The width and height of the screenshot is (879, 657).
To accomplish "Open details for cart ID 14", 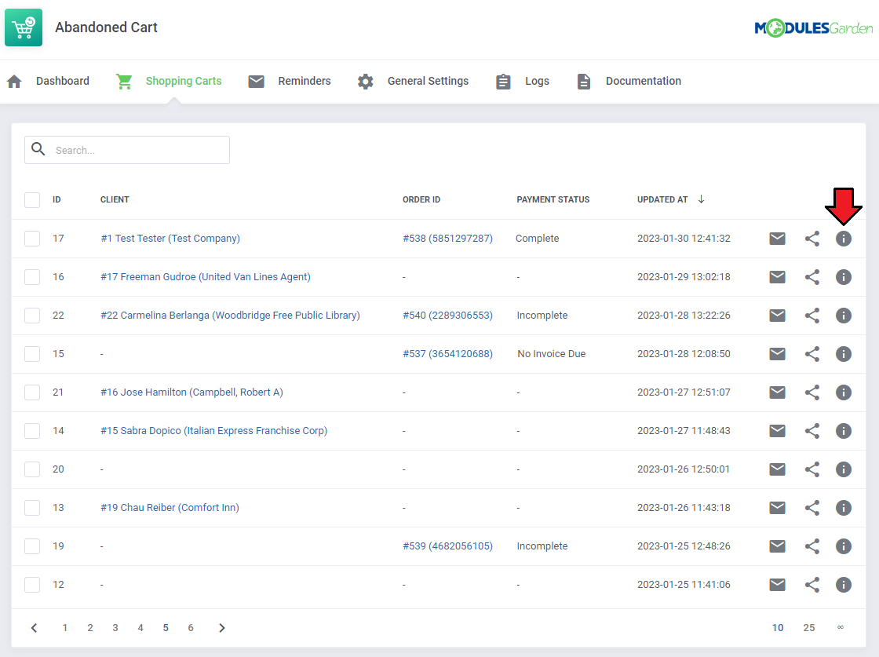I will [x=843, y=430].
